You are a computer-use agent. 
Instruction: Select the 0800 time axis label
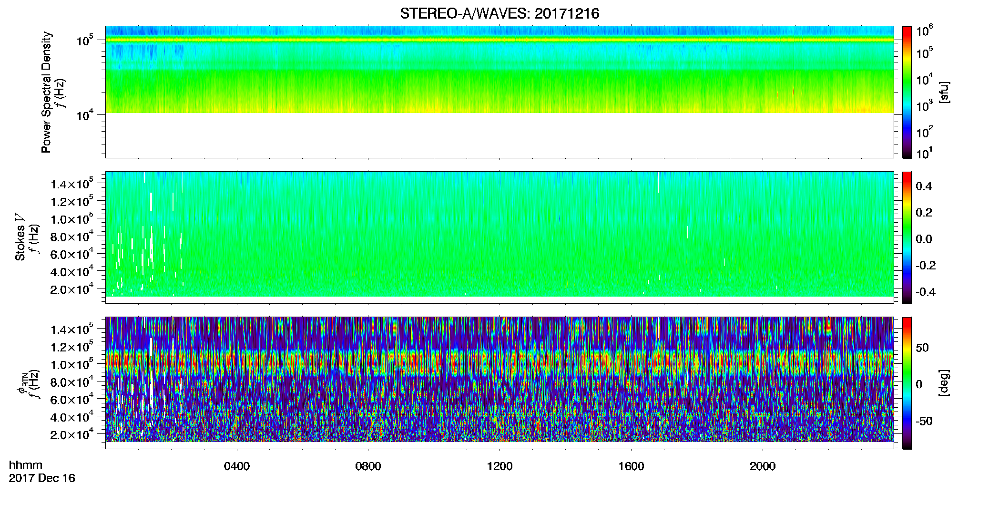pos(368,466)
